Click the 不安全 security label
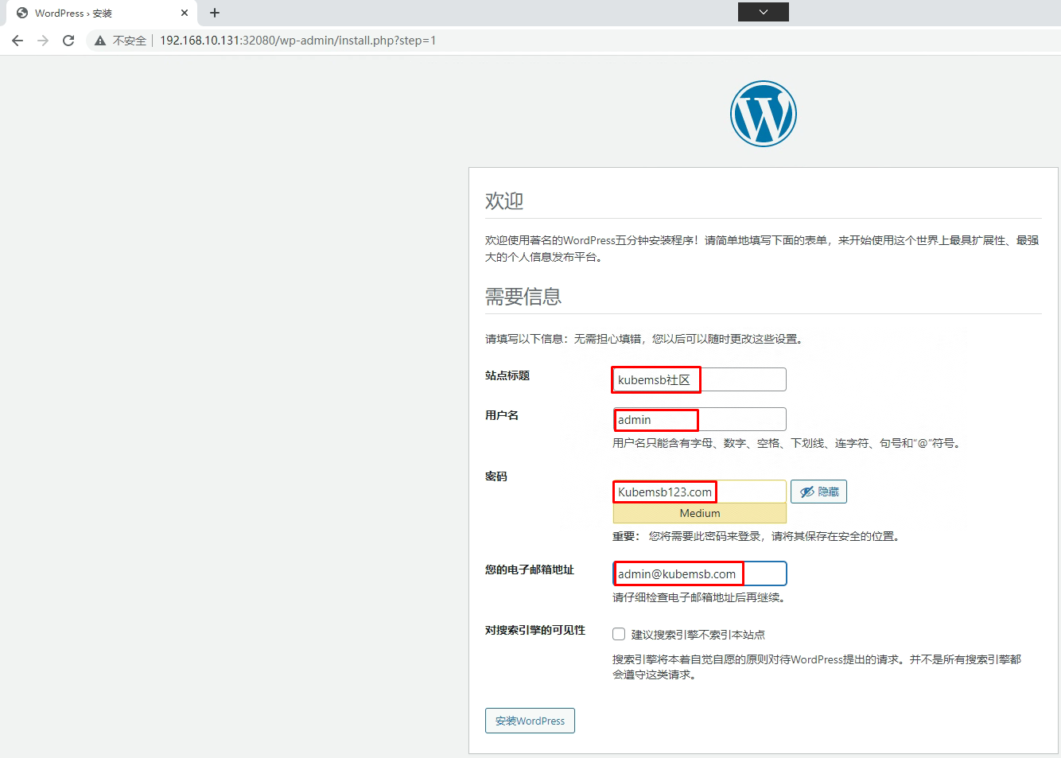Viewport: 1061px width, 758px height. point(130,41)
